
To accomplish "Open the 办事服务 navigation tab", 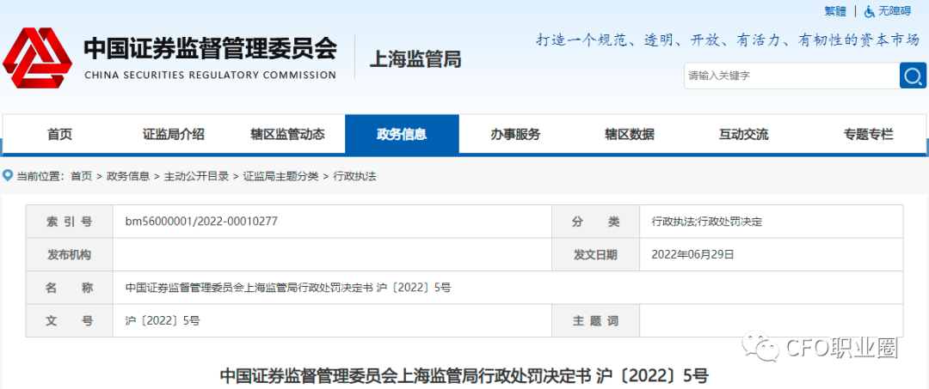I will 515,134.
